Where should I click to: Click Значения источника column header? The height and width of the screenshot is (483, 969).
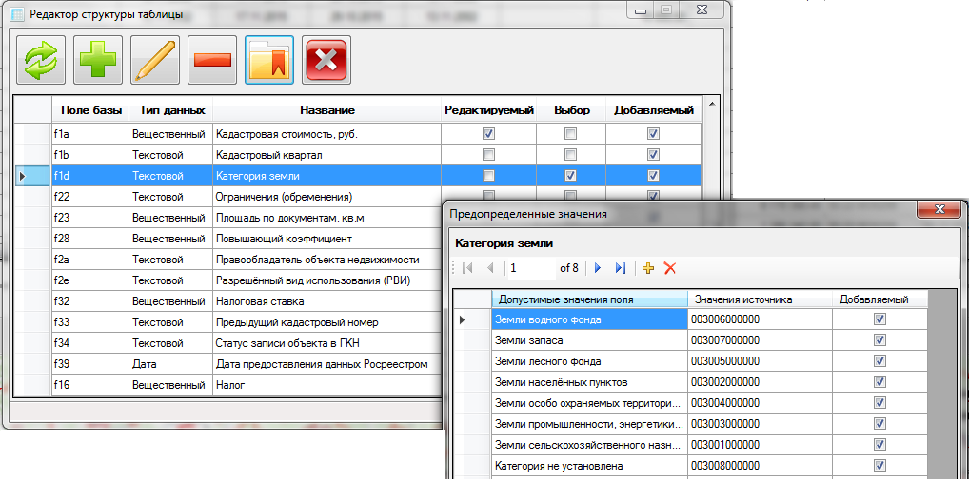coord(760,299)
